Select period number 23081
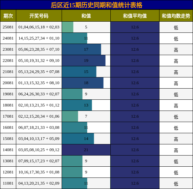The height and width of the screenshot is (189, 193). tap(8, 49)
